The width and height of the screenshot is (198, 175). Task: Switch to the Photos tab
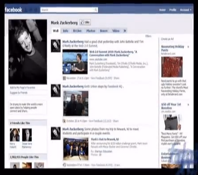tap(91, 31)
